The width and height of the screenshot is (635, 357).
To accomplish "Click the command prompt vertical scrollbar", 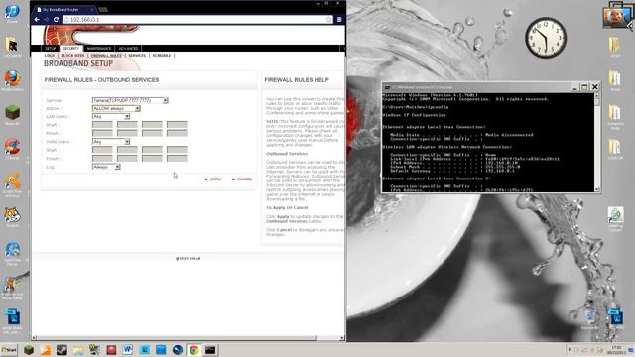I will 596,143.
